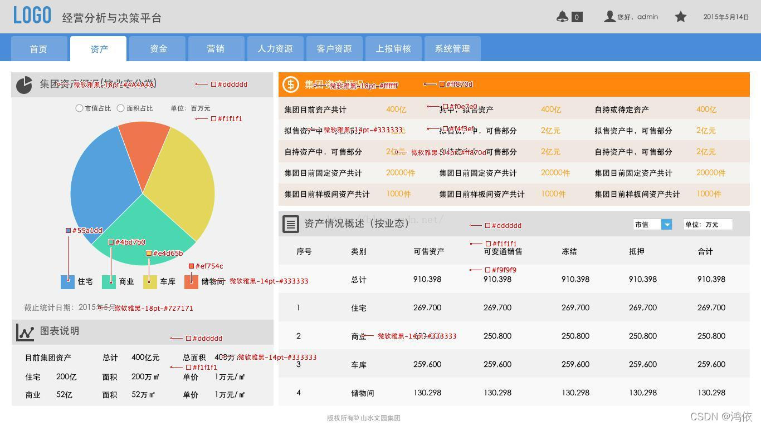Viewport: 761px width, 427px height.
Task: Click the first 400亿 value after 集团目前资产共计
Action: click(x=396, y=110)
